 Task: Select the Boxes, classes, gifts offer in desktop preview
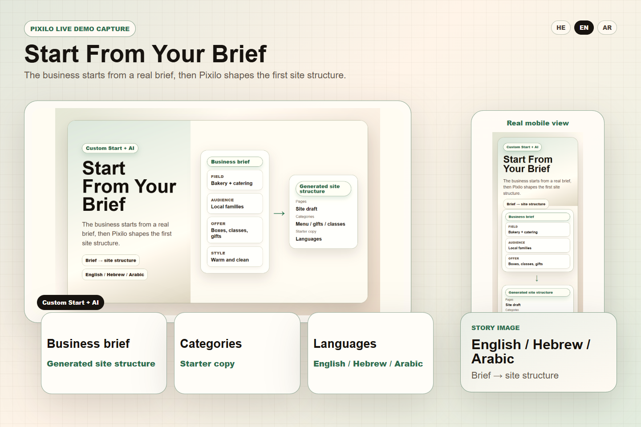tap(235, 230)
